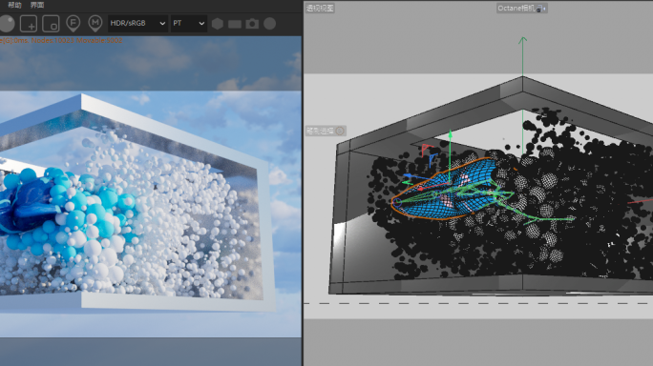Click the 透视视图 perspective view label
Screen dimensions: 653x366
(x=320, y=8)
